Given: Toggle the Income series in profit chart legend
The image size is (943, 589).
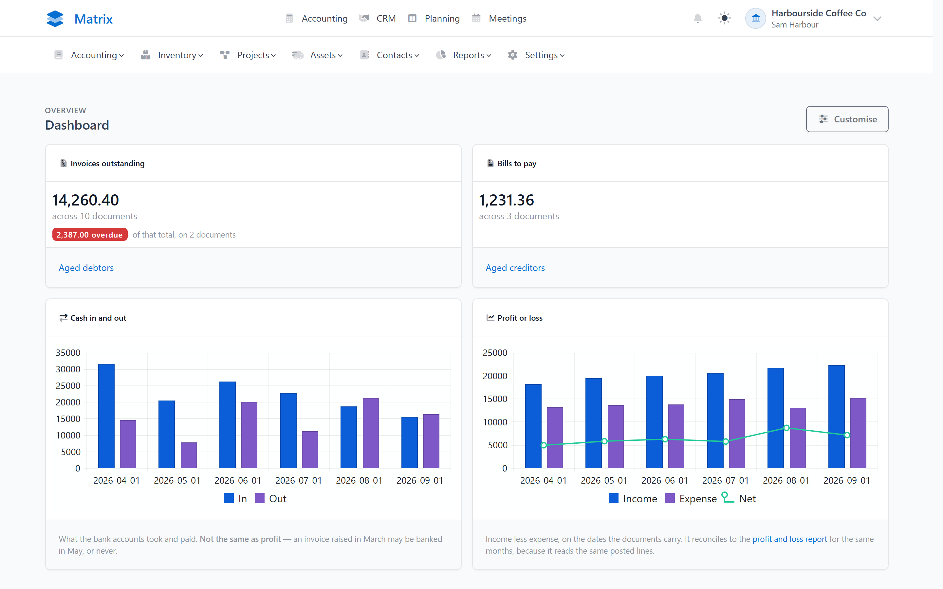Looking at the screenshot, I should tap(633, 499).
